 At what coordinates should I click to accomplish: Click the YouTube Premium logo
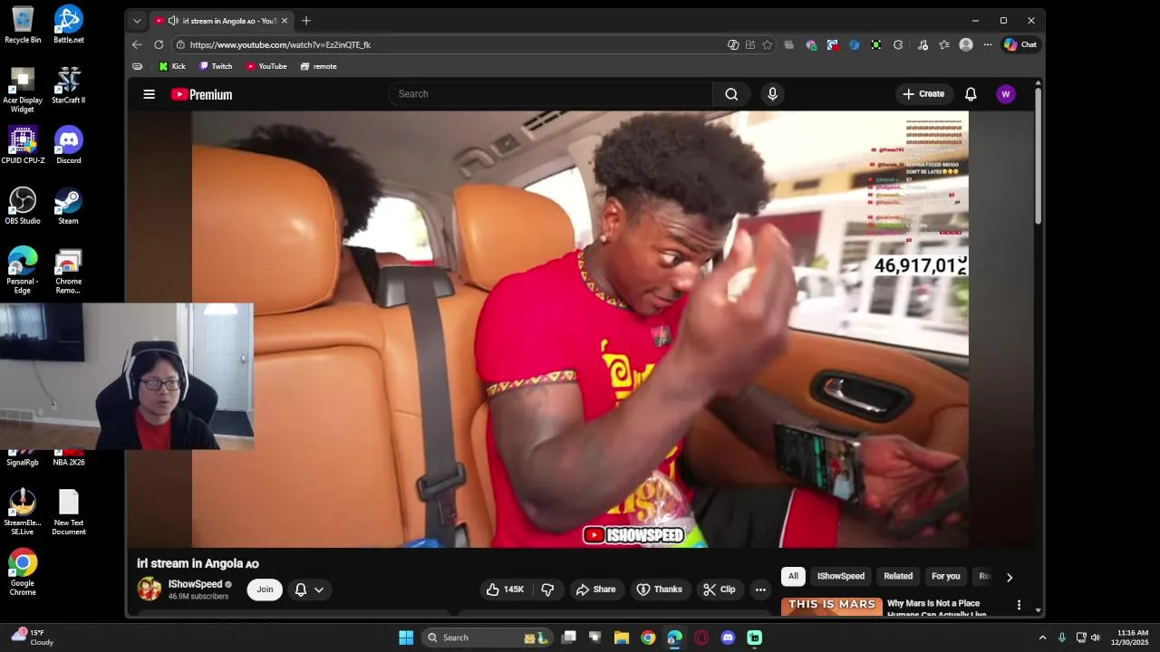[x=201, y=94]
